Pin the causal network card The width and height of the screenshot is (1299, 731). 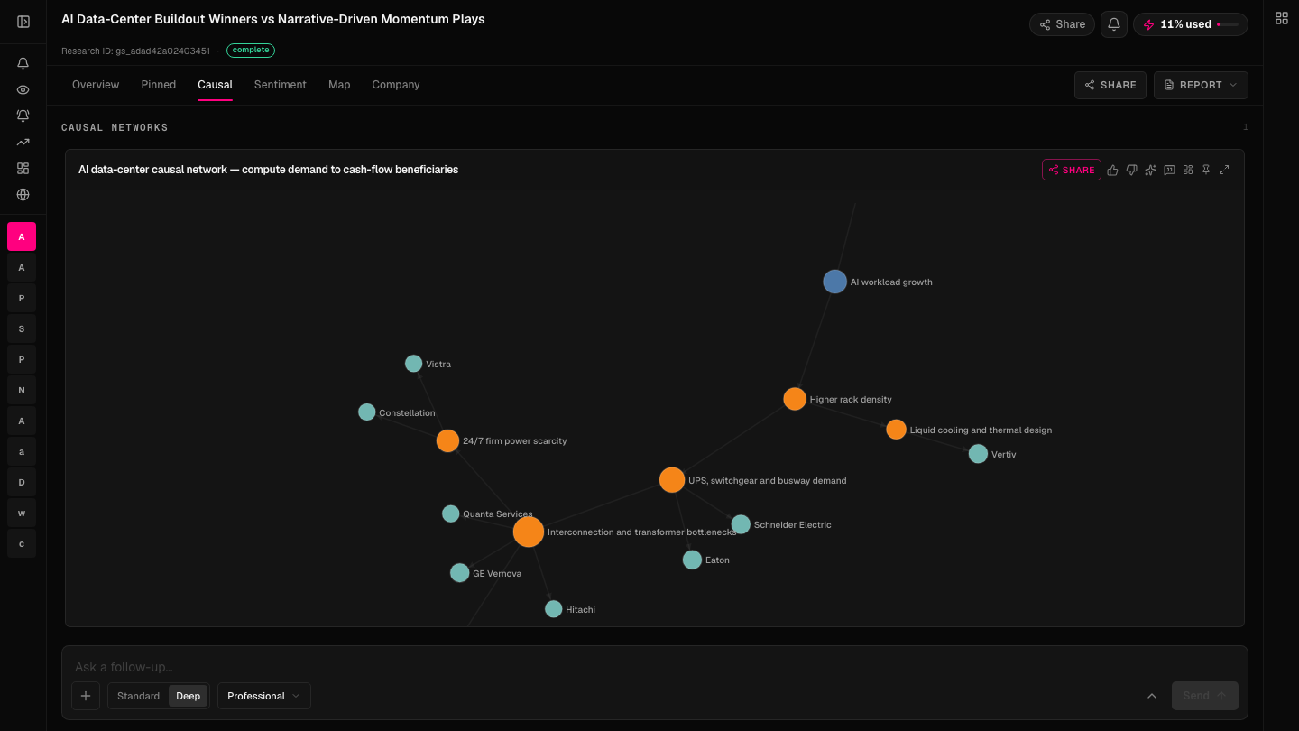pyautogui.click(x=1206, y=170)
